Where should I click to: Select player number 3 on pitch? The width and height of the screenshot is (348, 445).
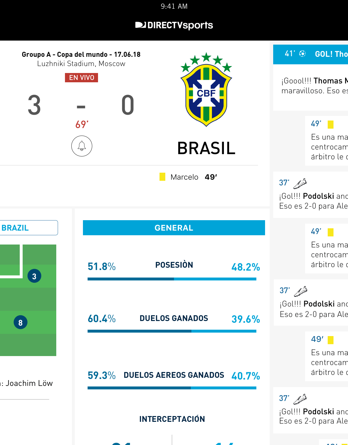coord(34,276)
